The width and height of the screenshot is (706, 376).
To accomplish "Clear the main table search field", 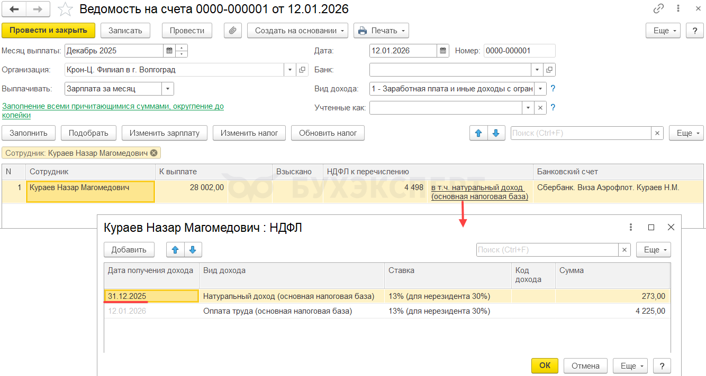I will point(657,133).
